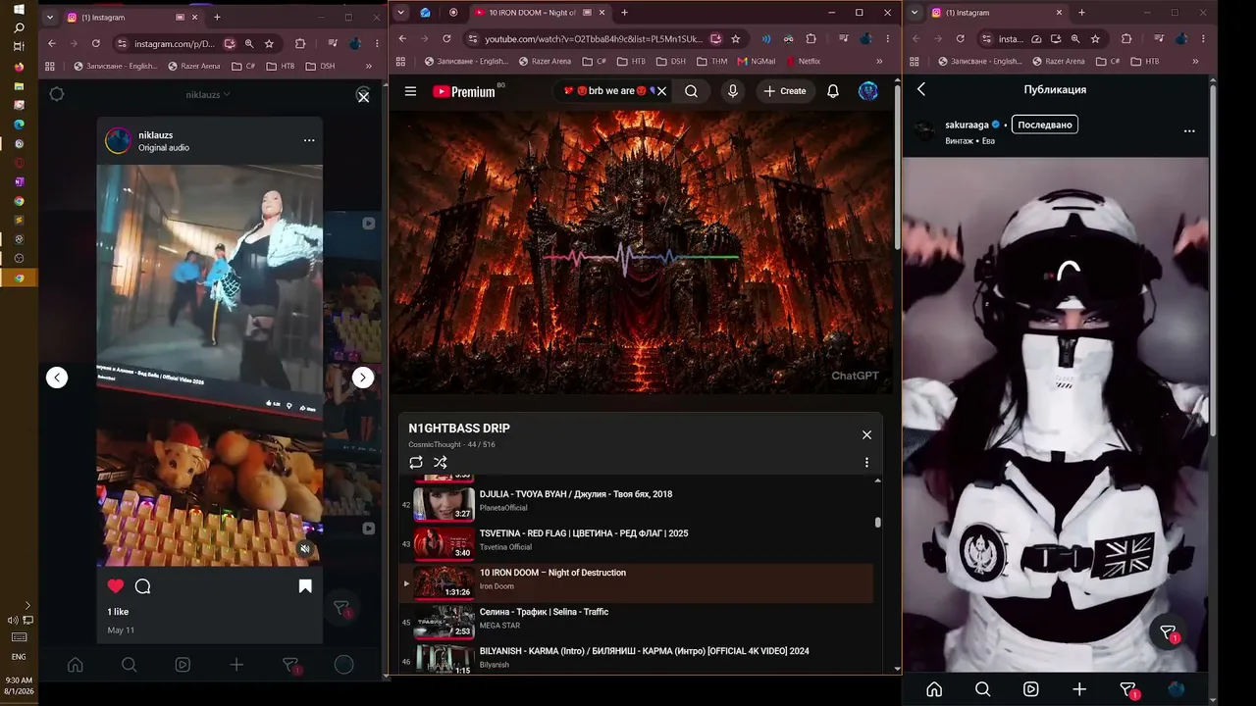1256x706 pixels.
Task: Open the floating messages bubble on sakuraaga post
Action: (x=1168, y=633)
